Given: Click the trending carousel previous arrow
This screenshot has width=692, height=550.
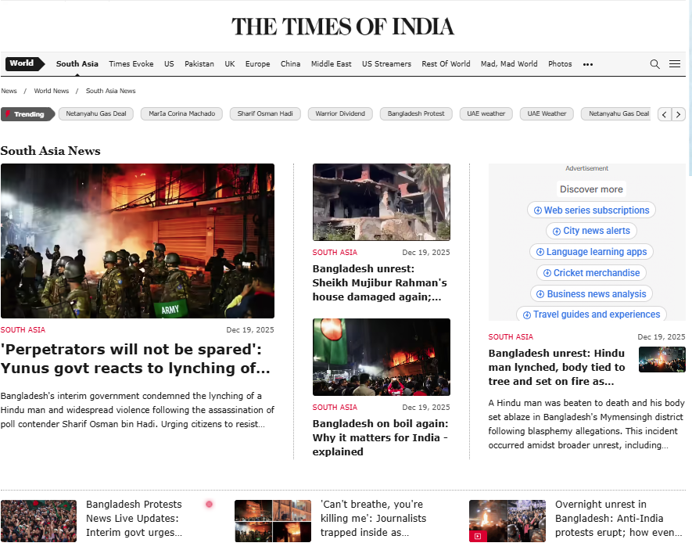Looking at the screenshot, I should [x=665, y=114].
